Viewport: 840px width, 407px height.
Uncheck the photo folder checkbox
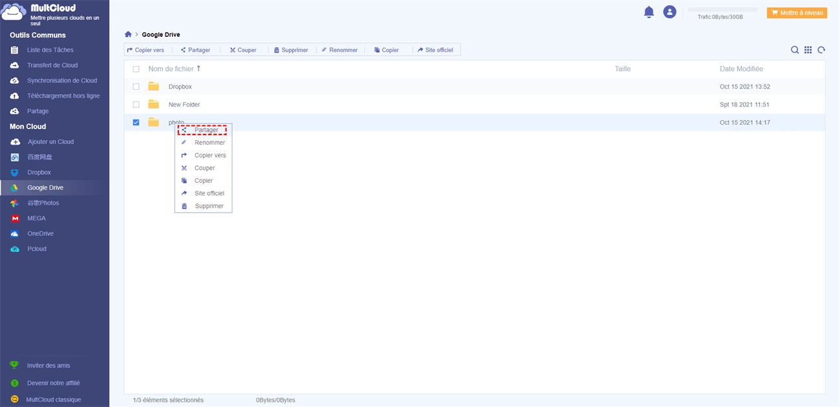(x=136, y=122)
